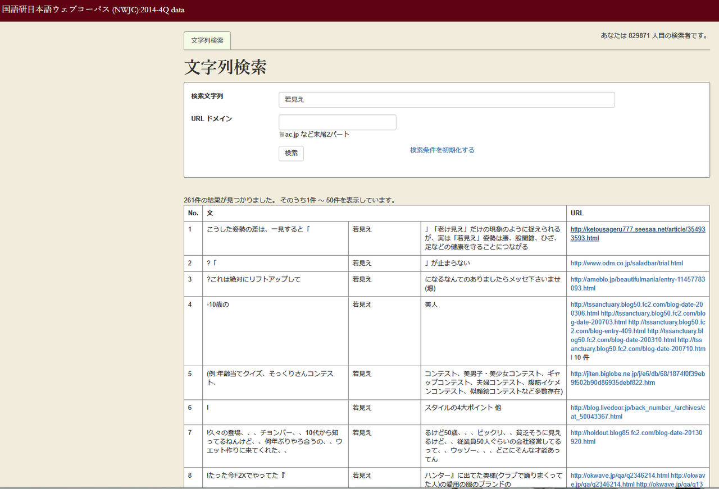Image resolution: width=719 pixels, height=489 pixels.
Task: Click the hint ※ac.jp など末尾2パート
Action: click(314, 135)
